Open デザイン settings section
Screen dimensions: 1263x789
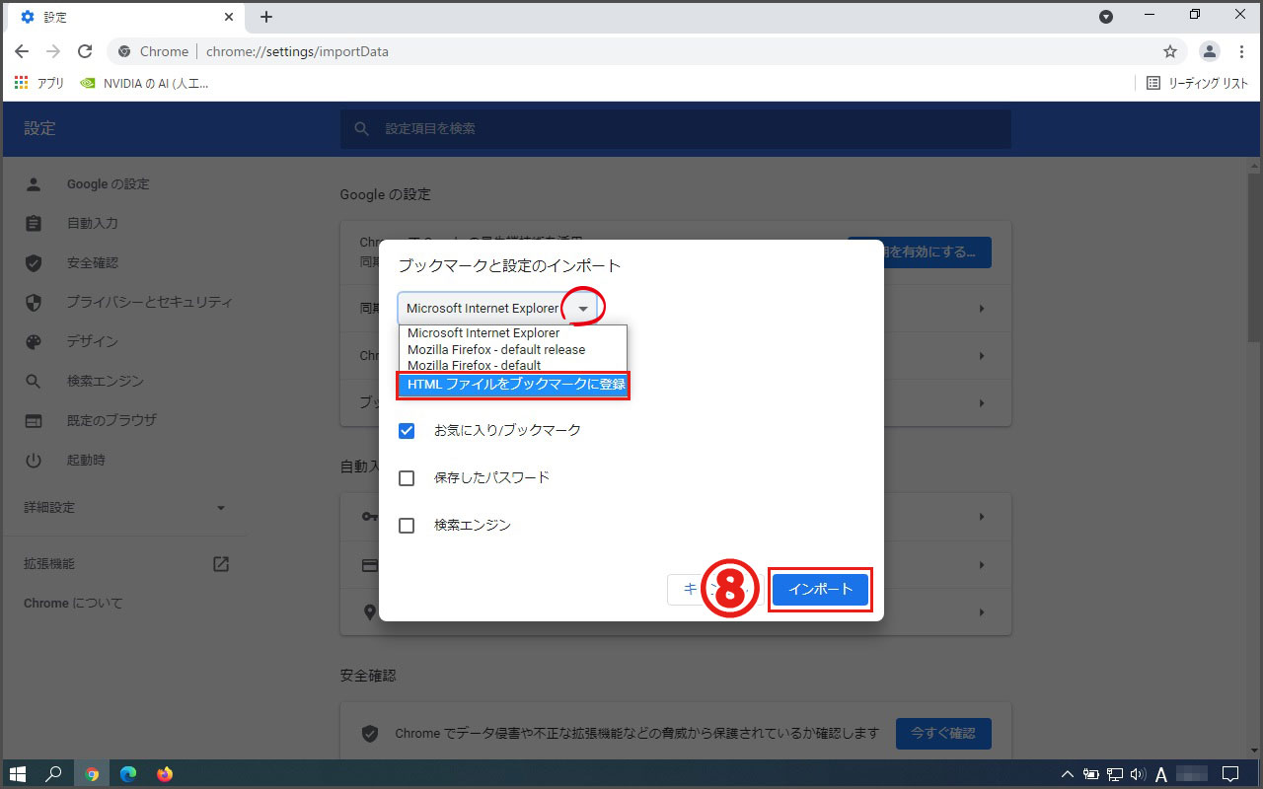[92, 341]
